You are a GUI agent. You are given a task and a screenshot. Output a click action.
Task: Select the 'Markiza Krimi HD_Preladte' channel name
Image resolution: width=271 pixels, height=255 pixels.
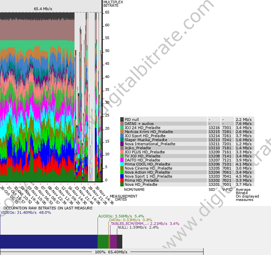coord(149,132)
